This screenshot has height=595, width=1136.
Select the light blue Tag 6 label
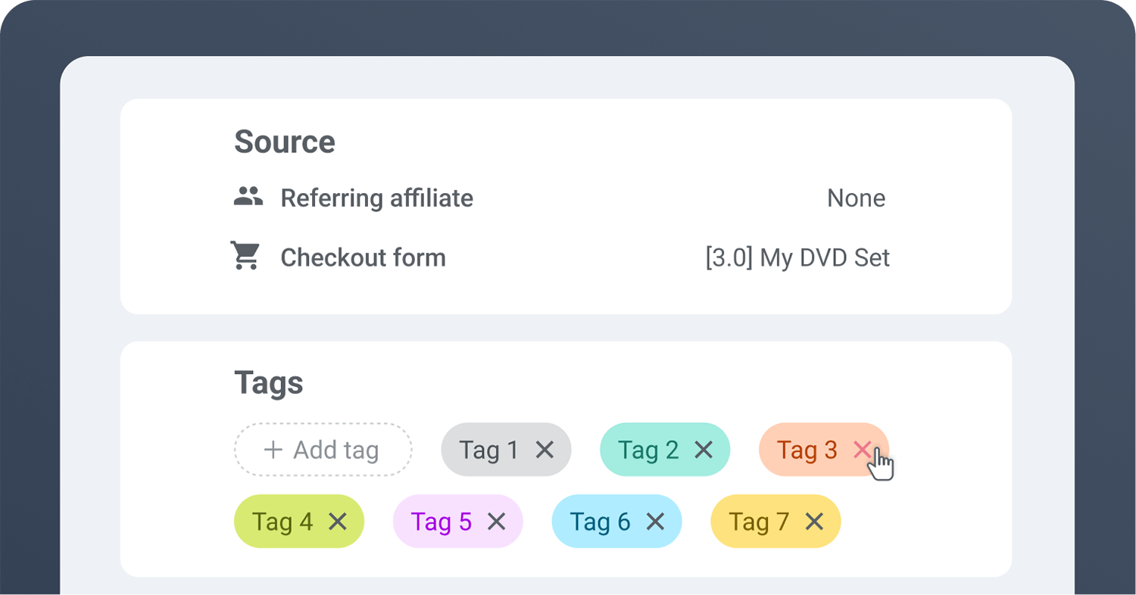click(x=600, y=522)
